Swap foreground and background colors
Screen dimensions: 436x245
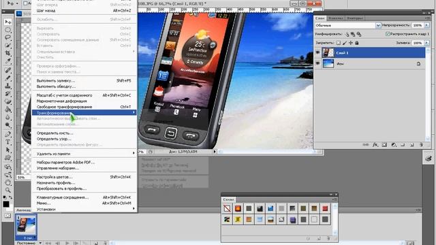click(x=11, y=197)
